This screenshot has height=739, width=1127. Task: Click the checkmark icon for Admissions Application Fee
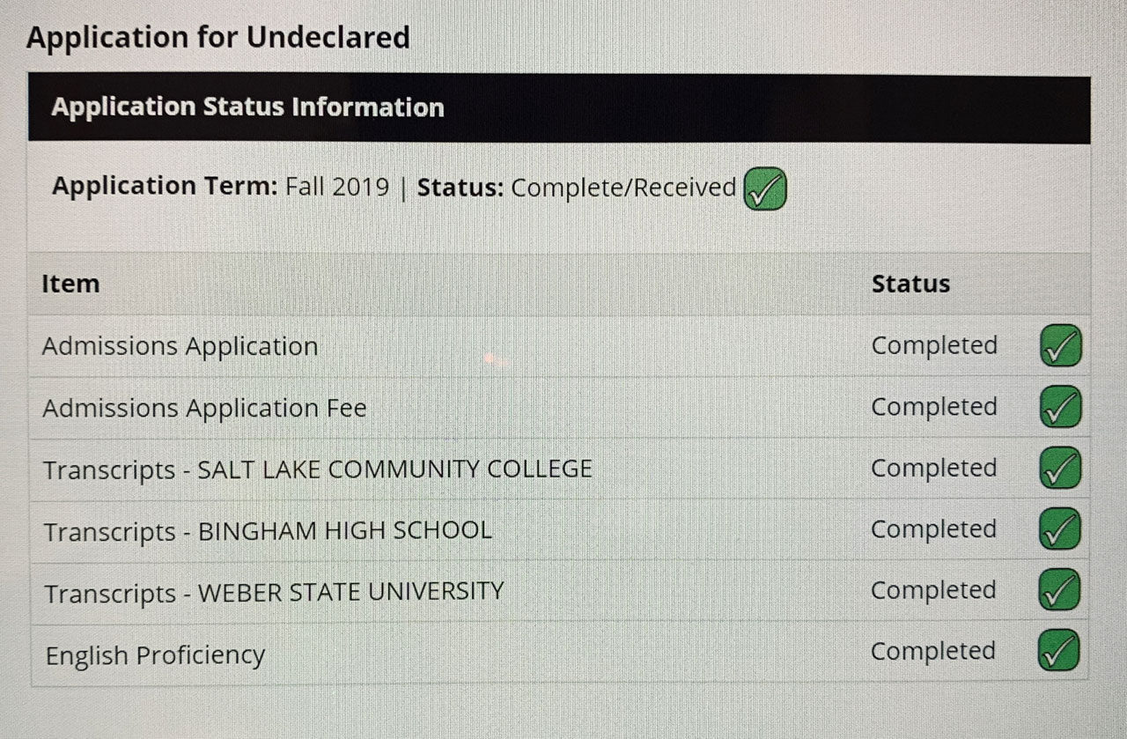pos(1060,407)
